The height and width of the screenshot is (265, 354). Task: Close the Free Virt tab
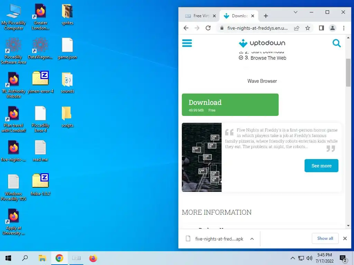pos(214,16)
